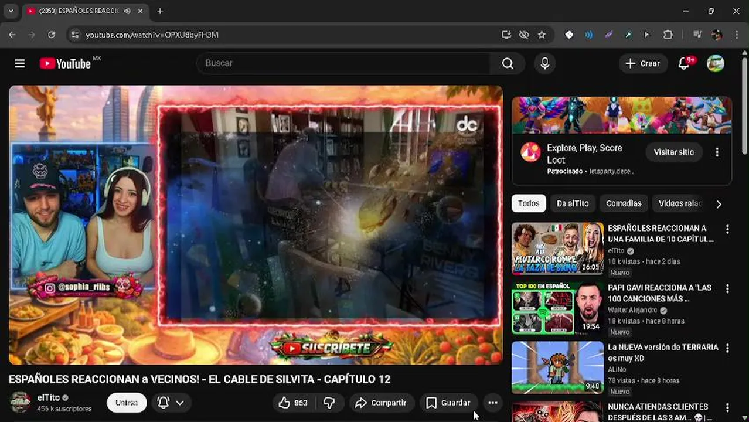Viewport: 749px width, 422px height.
Task: Reload the page with the refresh icon
Action: (x=52, y=35)
